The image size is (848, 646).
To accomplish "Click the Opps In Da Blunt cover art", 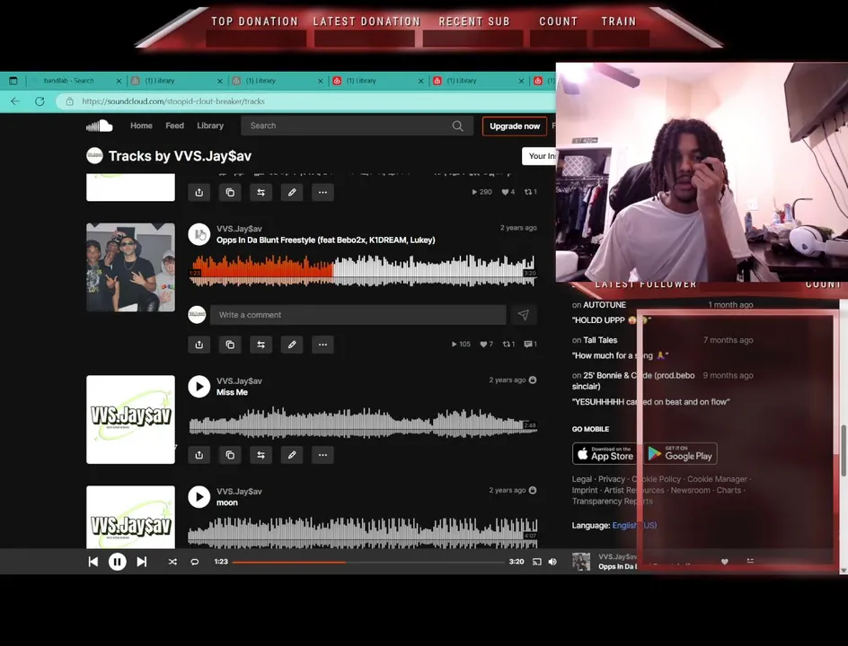I will (131, 267).
